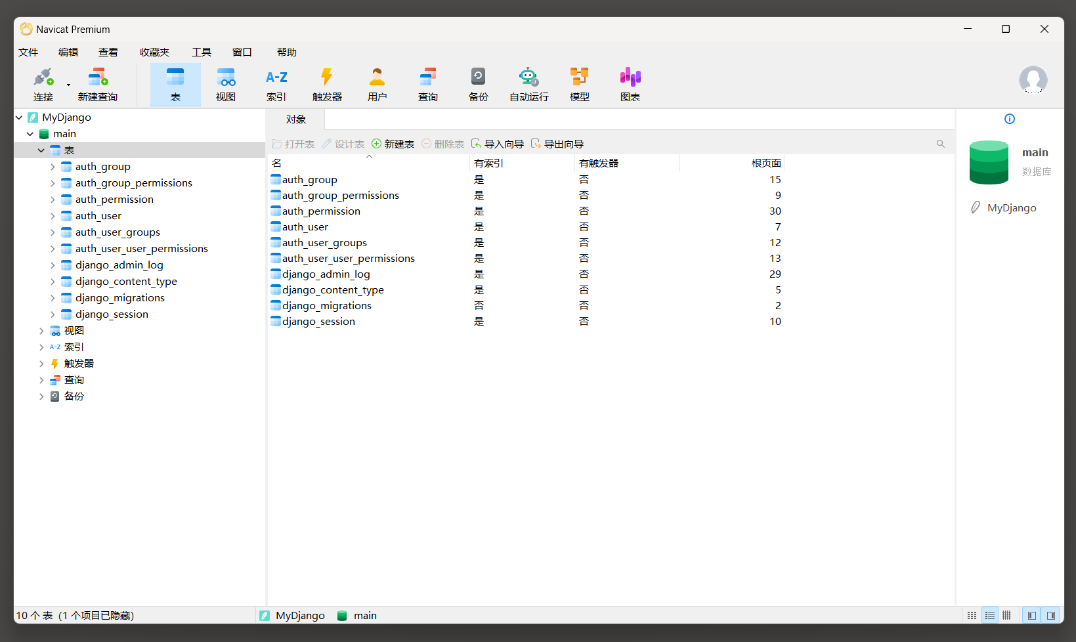Switch to list view in status bar
Viewport: 1076px width, 642px height.
(x=990, y=615)
